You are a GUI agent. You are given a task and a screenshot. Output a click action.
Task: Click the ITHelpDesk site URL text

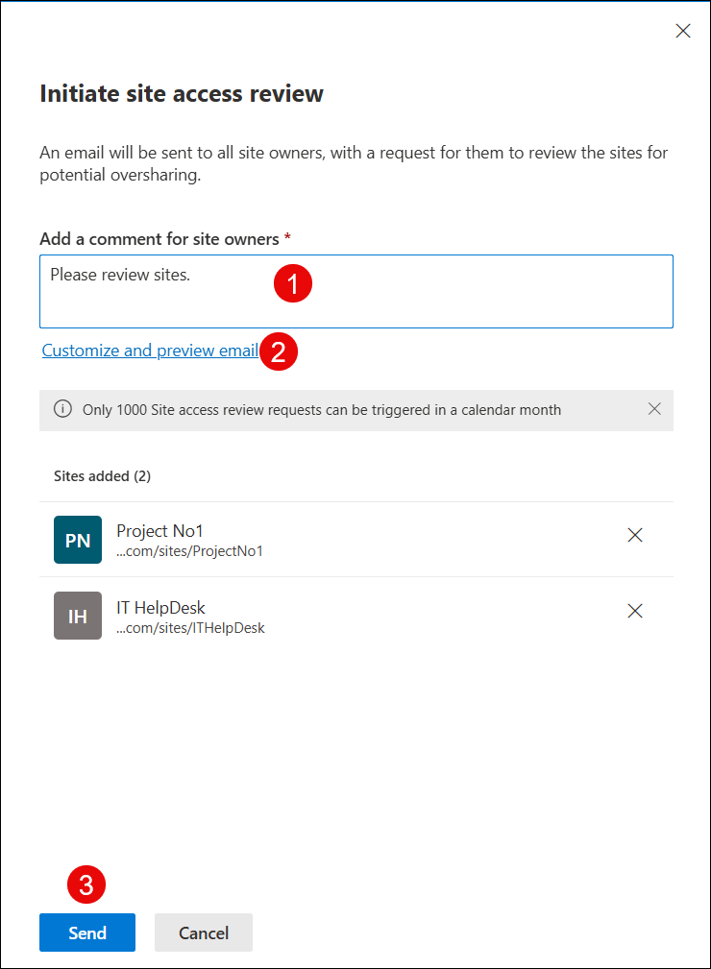(190, 628)
